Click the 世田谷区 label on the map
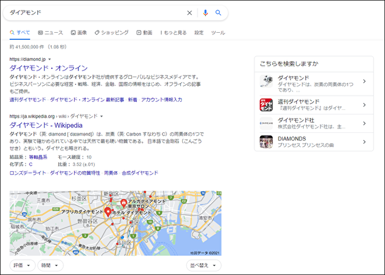 pos(88,221)
